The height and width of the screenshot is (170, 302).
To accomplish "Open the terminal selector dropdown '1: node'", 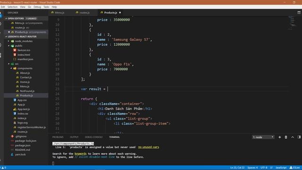I will 263,137.
